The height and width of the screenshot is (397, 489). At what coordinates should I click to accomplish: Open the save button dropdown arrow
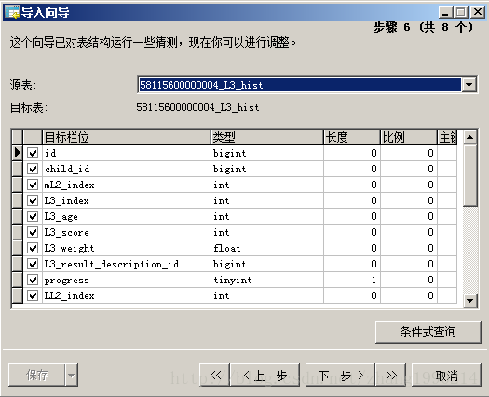click(72, 375)
